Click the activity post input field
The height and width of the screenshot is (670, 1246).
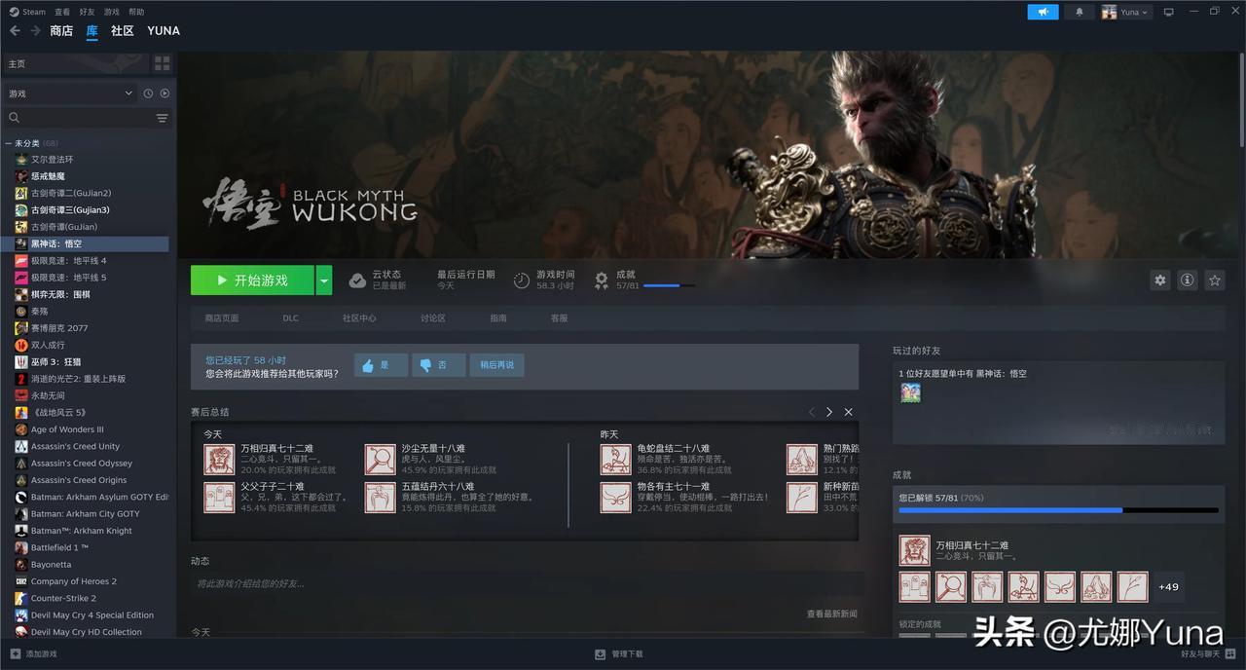(527, 583)
